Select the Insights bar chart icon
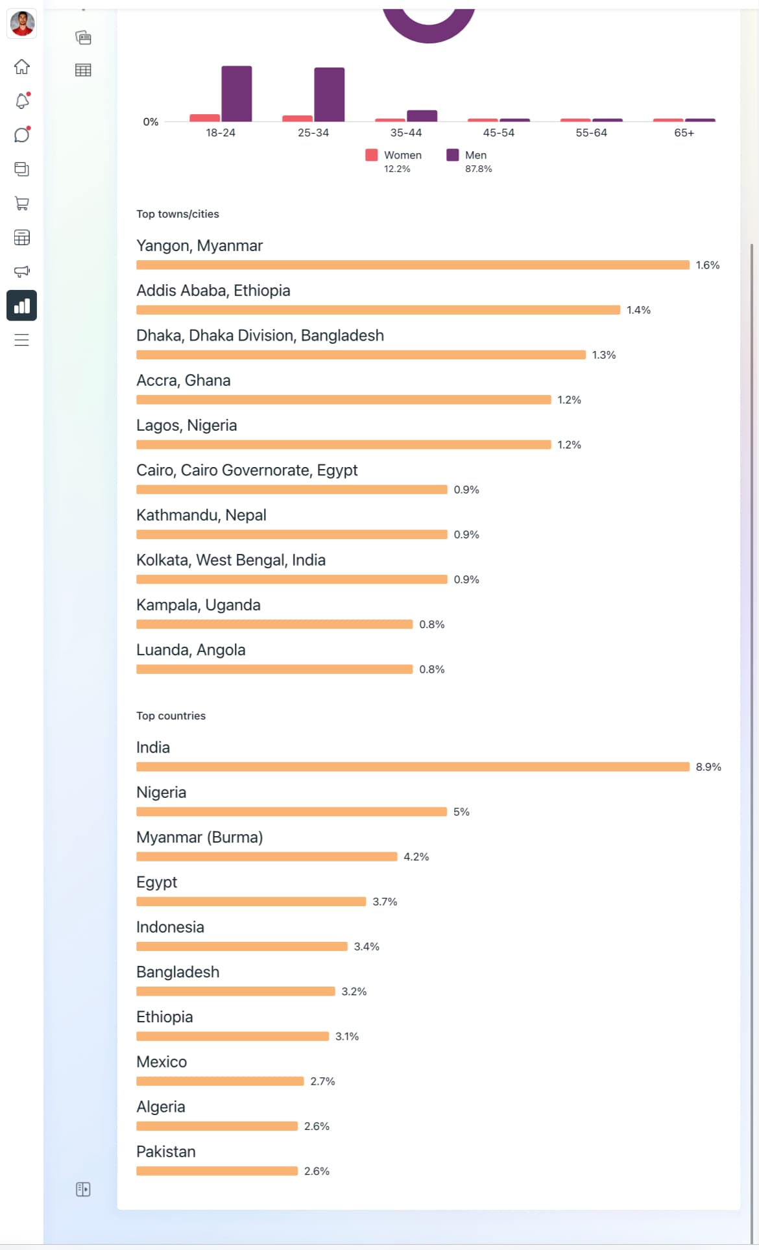The height and width of the screenshot is (1250, 759). 21,306
